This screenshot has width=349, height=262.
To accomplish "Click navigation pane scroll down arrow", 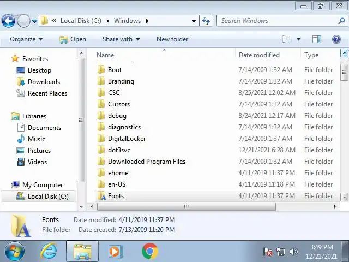I will click(81, 207).
